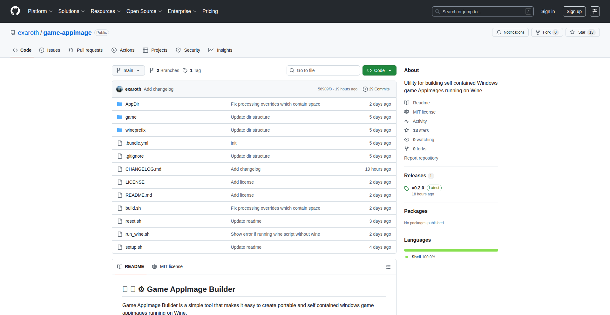610x315 pixels.
Task: Open the green Code dropdown button
Action: pos(379,70)
